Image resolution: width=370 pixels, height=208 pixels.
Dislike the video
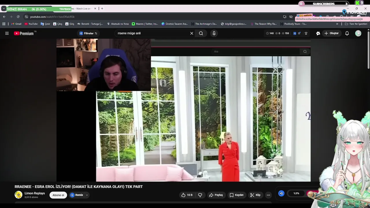pos(200,195)
